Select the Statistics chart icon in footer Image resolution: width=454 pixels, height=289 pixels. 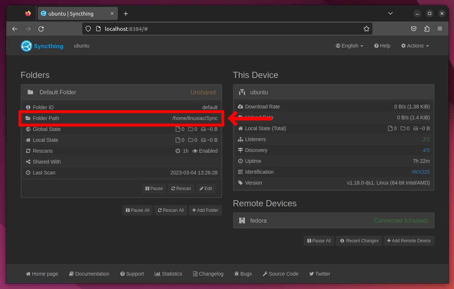[157, 274]
